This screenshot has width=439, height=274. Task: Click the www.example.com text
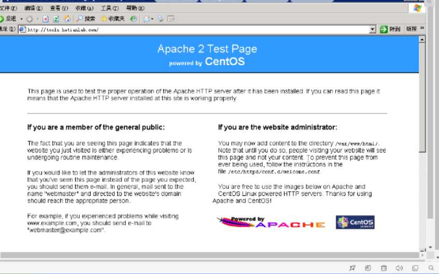(52, 223)
